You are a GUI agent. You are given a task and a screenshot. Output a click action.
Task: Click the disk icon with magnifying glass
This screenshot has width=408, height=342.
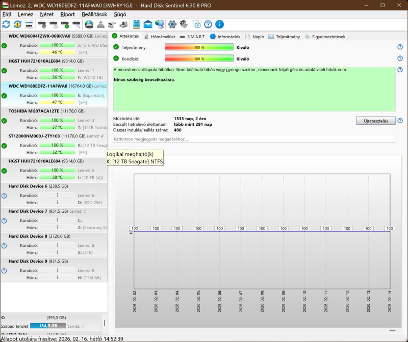(x=76, y=24)
